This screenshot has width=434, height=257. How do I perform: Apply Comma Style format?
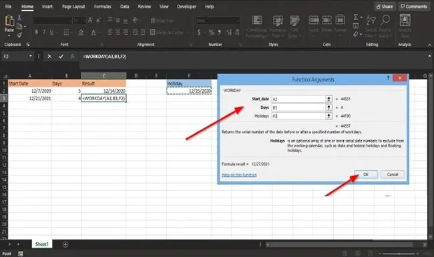pos(219,32)
